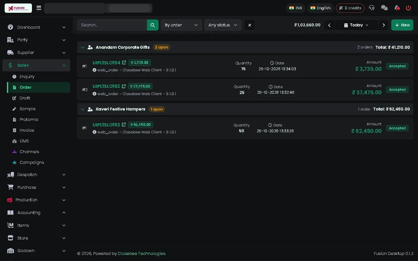Image resolution: width=418 pixels, height=261 pixels.
Task: Expand the Supplier menu
Action: click(36, 52)
